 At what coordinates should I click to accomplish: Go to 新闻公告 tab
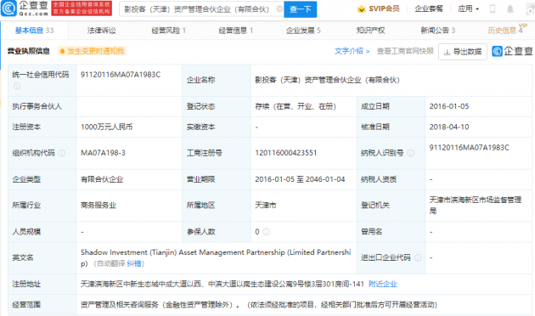tap(437, 31)
